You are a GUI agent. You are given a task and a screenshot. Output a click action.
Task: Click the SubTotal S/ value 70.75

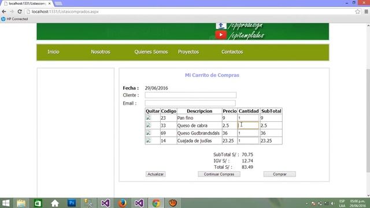tap(247, 154)
